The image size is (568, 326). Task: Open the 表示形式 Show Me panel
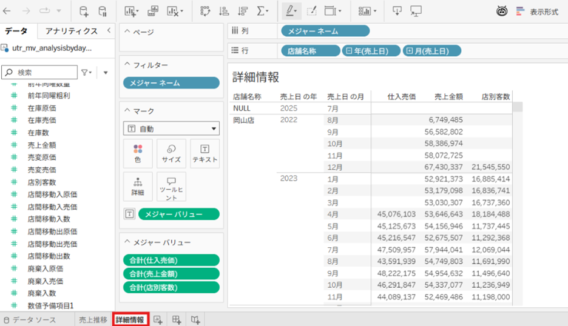537,12
